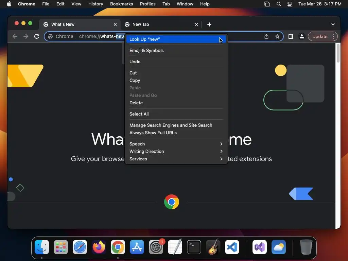Open System Settings from the Dock

(156, 247)
